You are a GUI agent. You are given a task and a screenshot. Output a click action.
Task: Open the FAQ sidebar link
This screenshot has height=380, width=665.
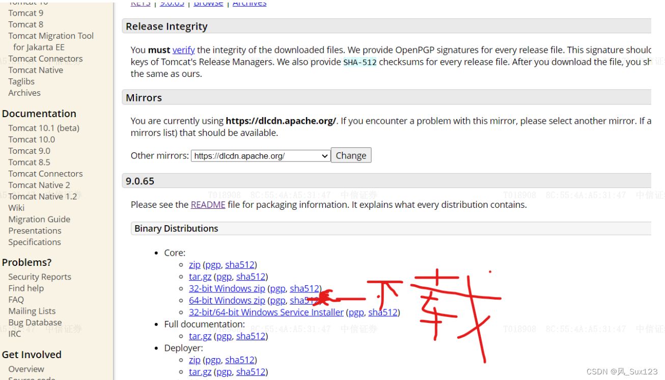[x=16, y=300]
